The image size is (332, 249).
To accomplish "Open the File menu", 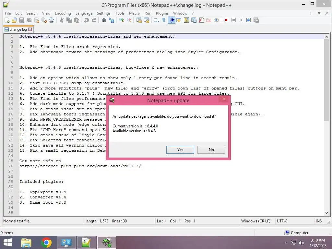I will pos(8,13).
